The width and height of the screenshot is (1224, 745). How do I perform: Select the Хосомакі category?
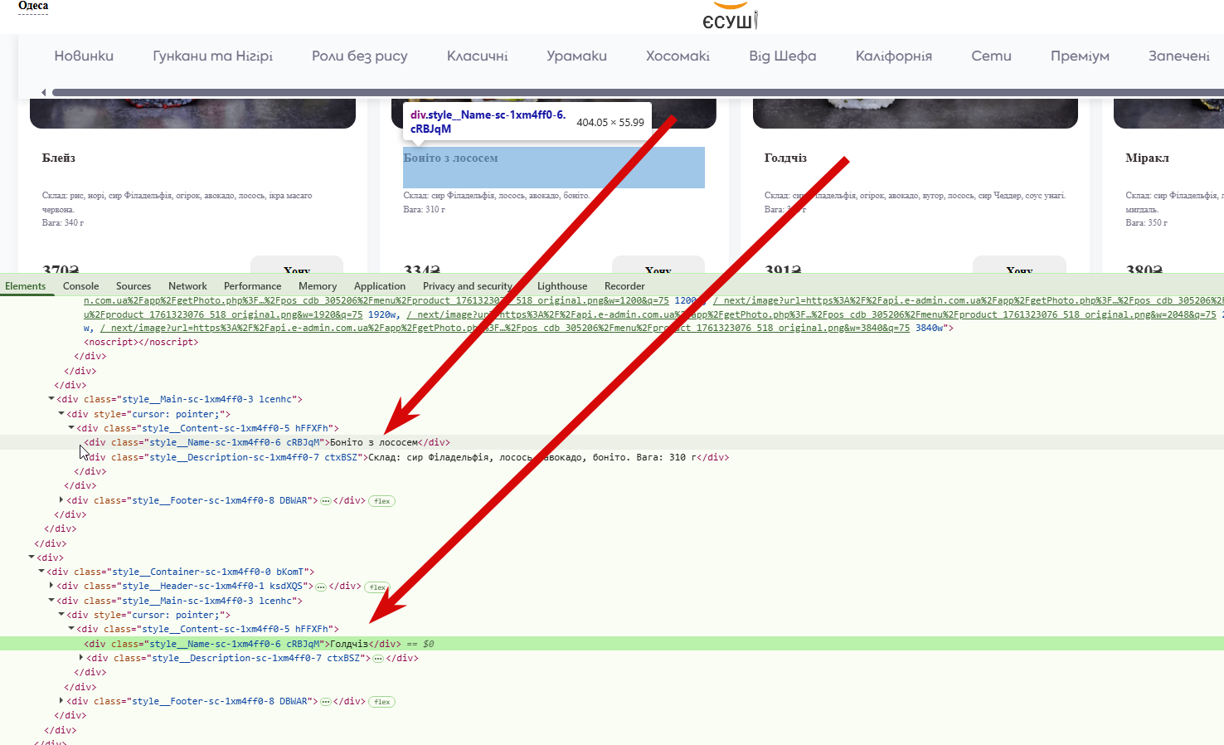click(x=678, y=56)
